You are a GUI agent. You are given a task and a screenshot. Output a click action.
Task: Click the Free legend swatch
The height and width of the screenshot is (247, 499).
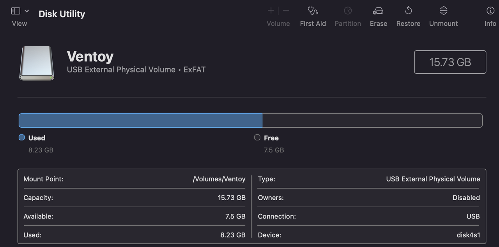coord(257,137)
